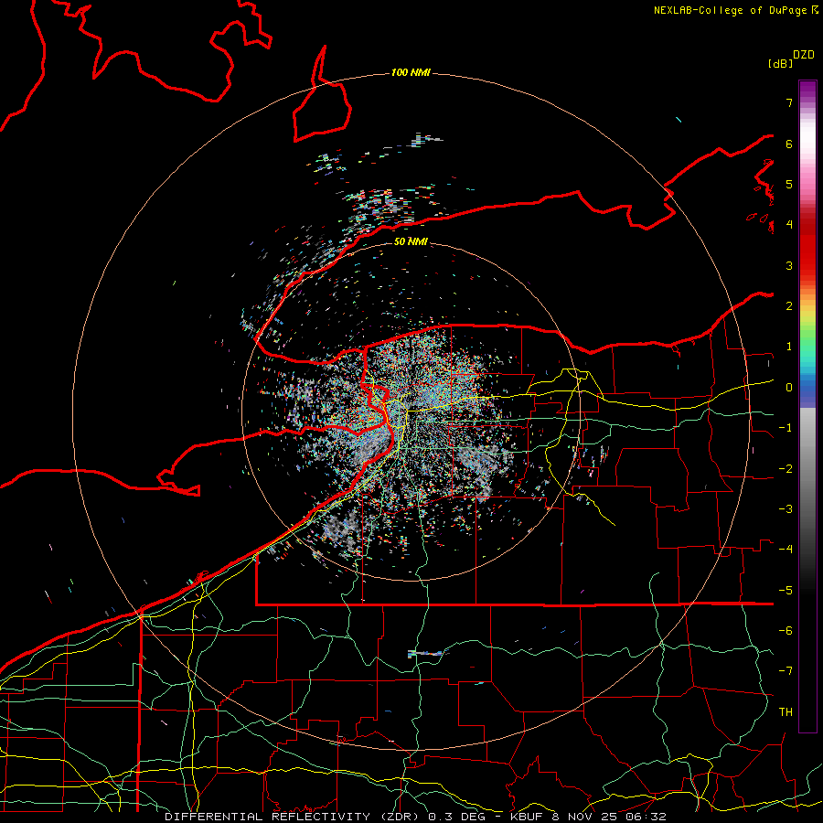
Task: Click the color scale label "-2"
Action: [x=786, y=469]
